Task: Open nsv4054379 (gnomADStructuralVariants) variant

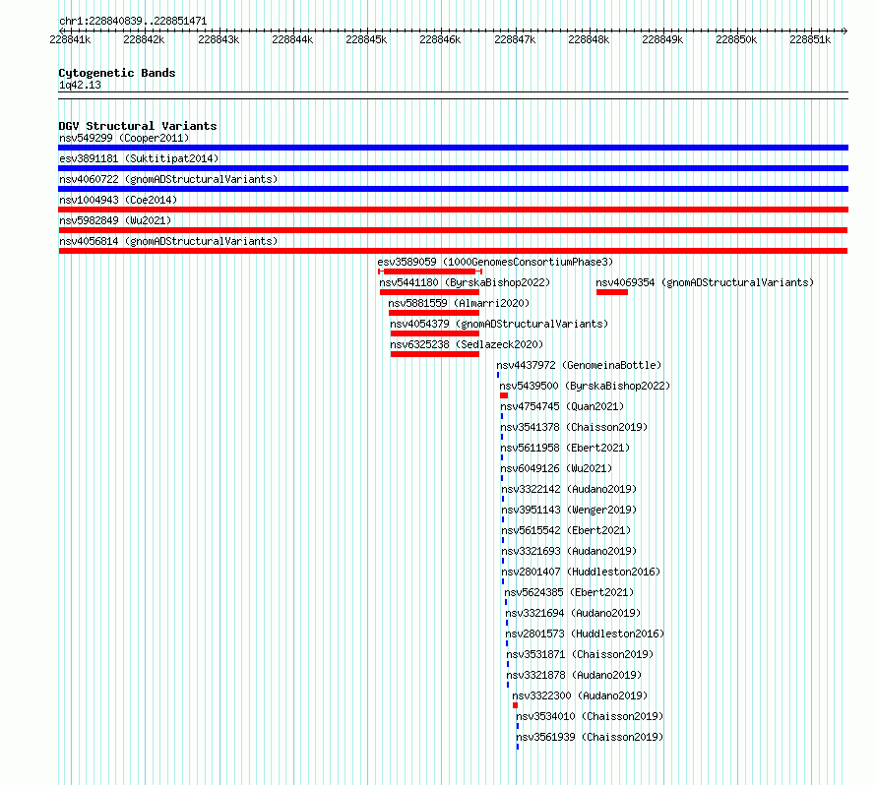Action: [x=499, y=324]
